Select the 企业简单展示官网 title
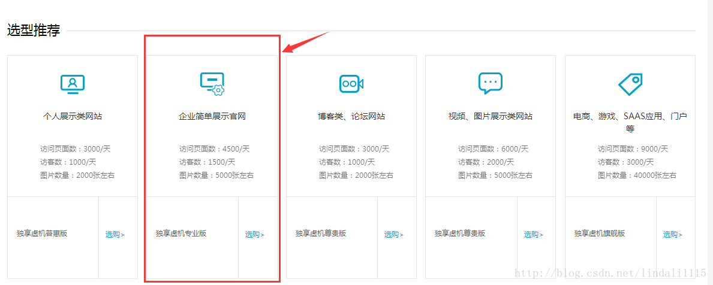713x285 pixels. (212, 116)
